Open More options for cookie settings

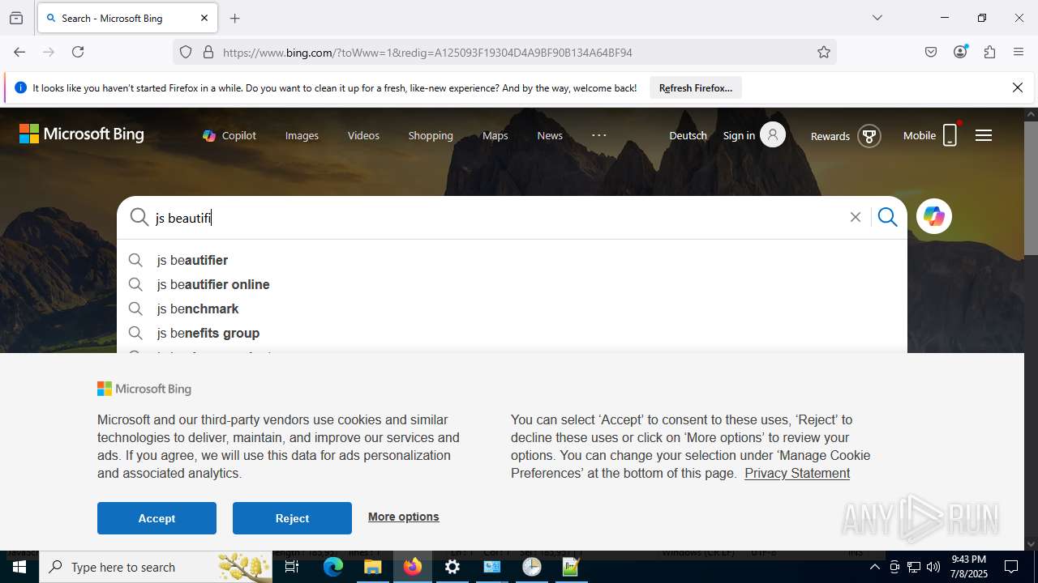tap(403, 517)
